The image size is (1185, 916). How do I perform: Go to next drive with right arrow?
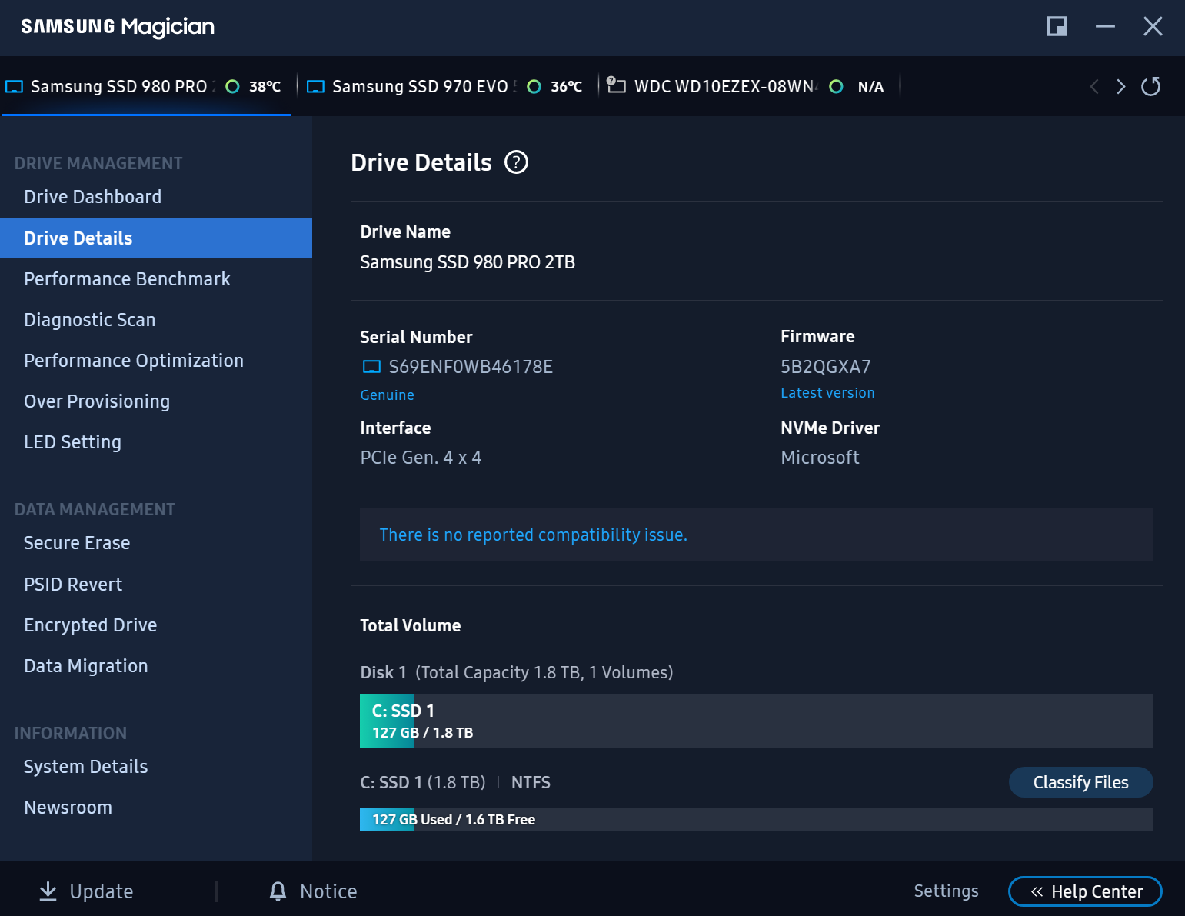pos(1120,86)
